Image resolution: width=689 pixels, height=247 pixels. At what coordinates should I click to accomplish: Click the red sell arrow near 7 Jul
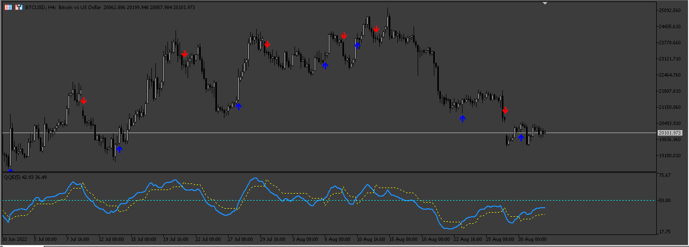point(83,101)
